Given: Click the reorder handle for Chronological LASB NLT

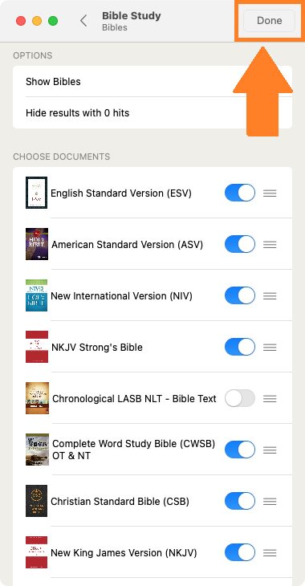Looking at the screenshot, I should (x=270, y=399).
